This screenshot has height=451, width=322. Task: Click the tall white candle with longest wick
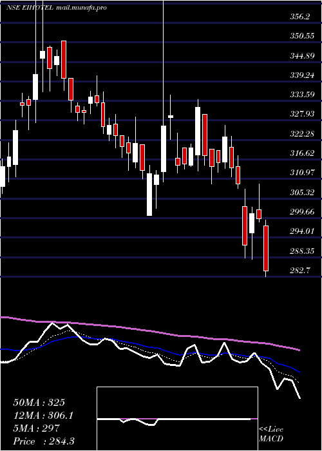(164, 149)
